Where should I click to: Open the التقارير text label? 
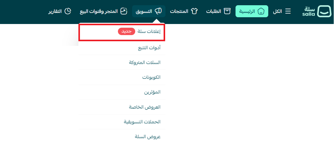[55, 11]
